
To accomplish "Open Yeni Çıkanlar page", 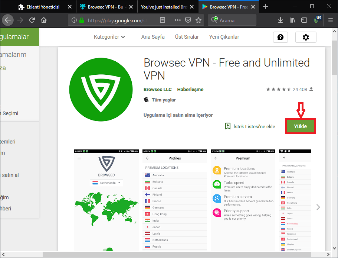I will pyautogui.click(x=224, y=37).
